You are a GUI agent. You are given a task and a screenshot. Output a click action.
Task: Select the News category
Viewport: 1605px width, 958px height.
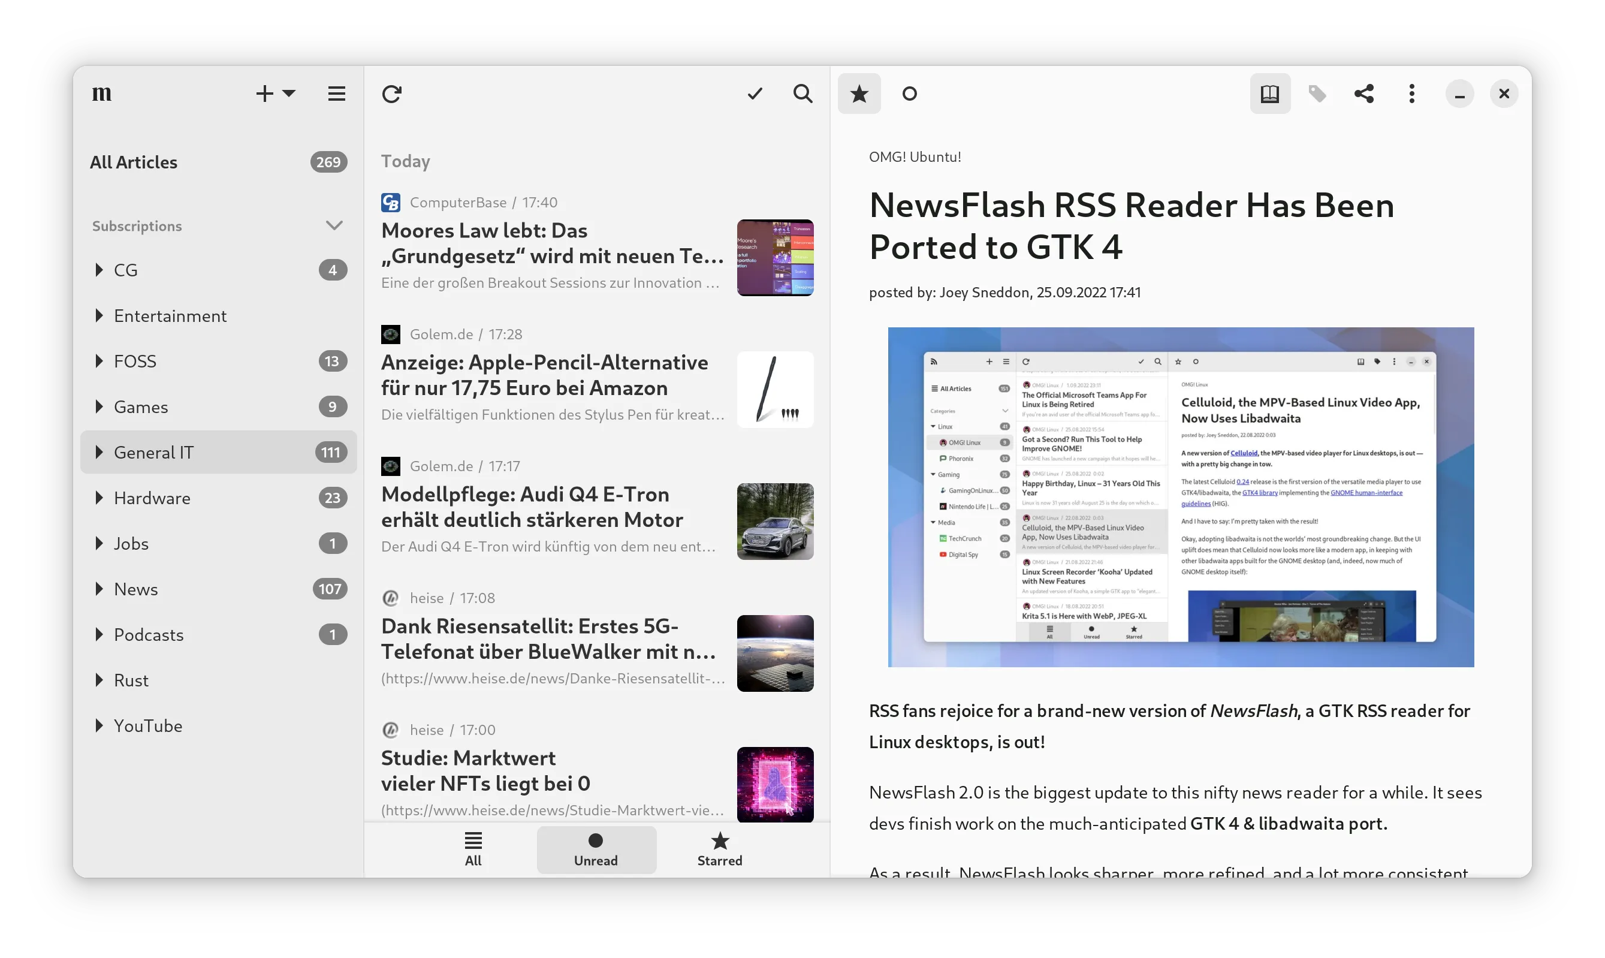[136, 589]
